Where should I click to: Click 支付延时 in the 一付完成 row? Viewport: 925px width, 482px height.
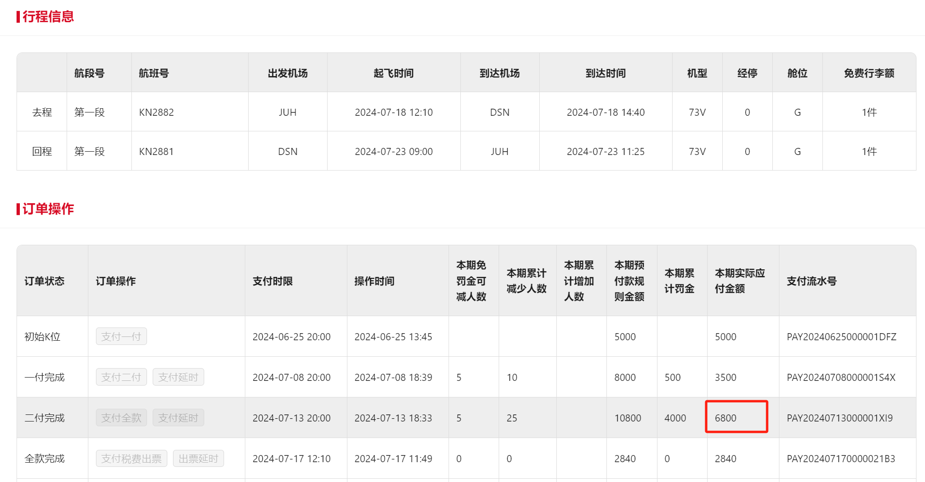[178, 377]
